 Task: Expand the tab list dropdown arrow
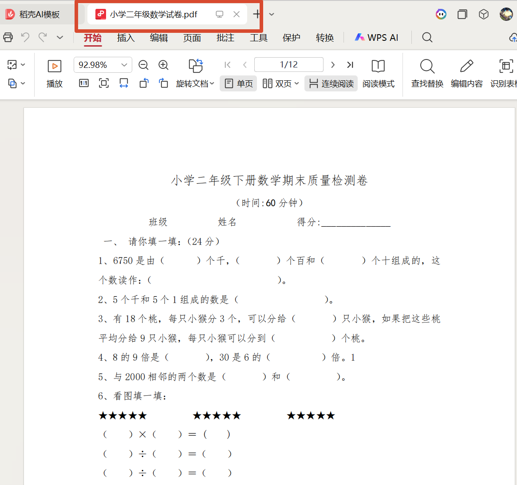(272, 14)
